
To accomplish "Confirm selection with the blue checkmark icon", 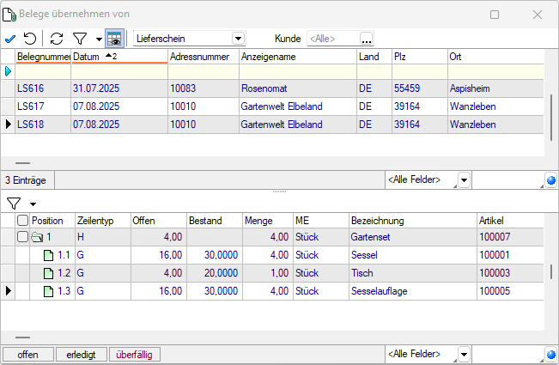I will 9,39.
